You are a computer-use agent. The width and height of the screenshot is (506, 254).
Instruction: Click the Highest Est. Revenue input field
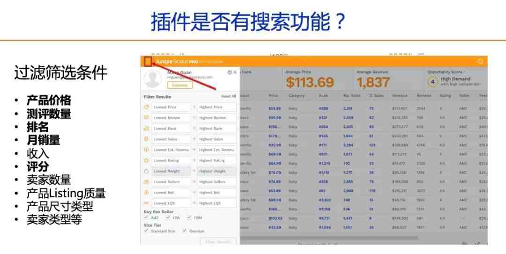click(216, 150)
